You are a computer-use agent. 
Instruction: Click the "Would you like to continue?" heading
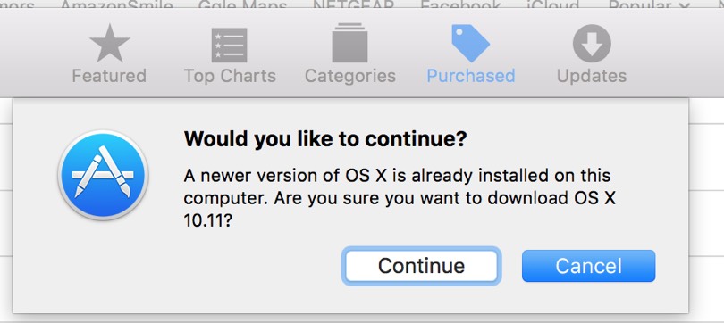[325, 138]
